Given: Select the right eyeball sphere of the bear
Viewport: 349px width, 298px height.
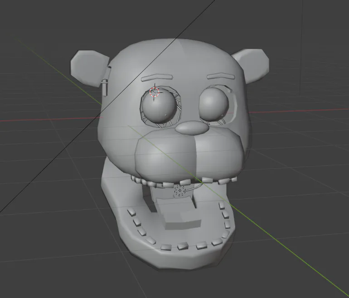Looking at the screenshot, I should 214,104.
